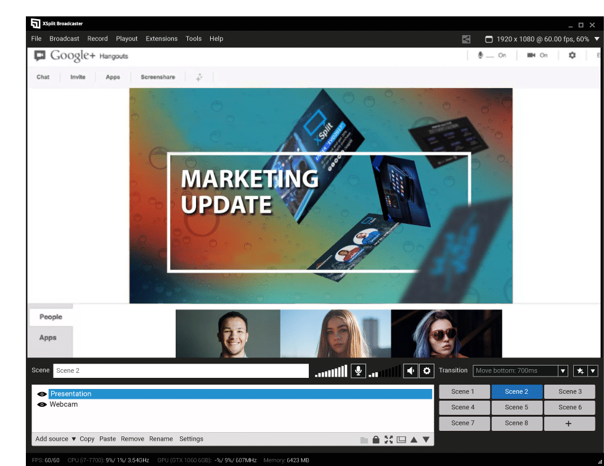Move source down with triangle icon

[426, 439]
